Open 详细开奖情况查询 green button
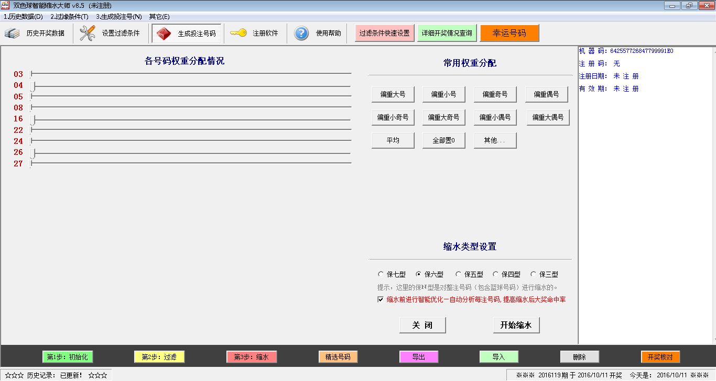 tap(447, 33)
